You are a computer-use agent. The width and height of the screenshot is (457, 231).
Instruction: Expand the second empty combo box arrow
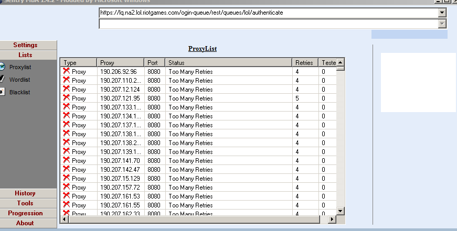(x=442, y=24)
